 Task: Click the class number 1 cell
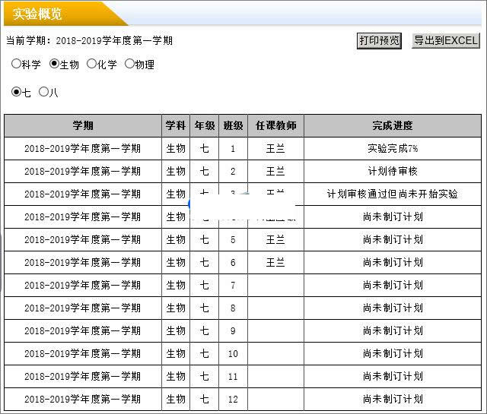(x=234, y=149)
